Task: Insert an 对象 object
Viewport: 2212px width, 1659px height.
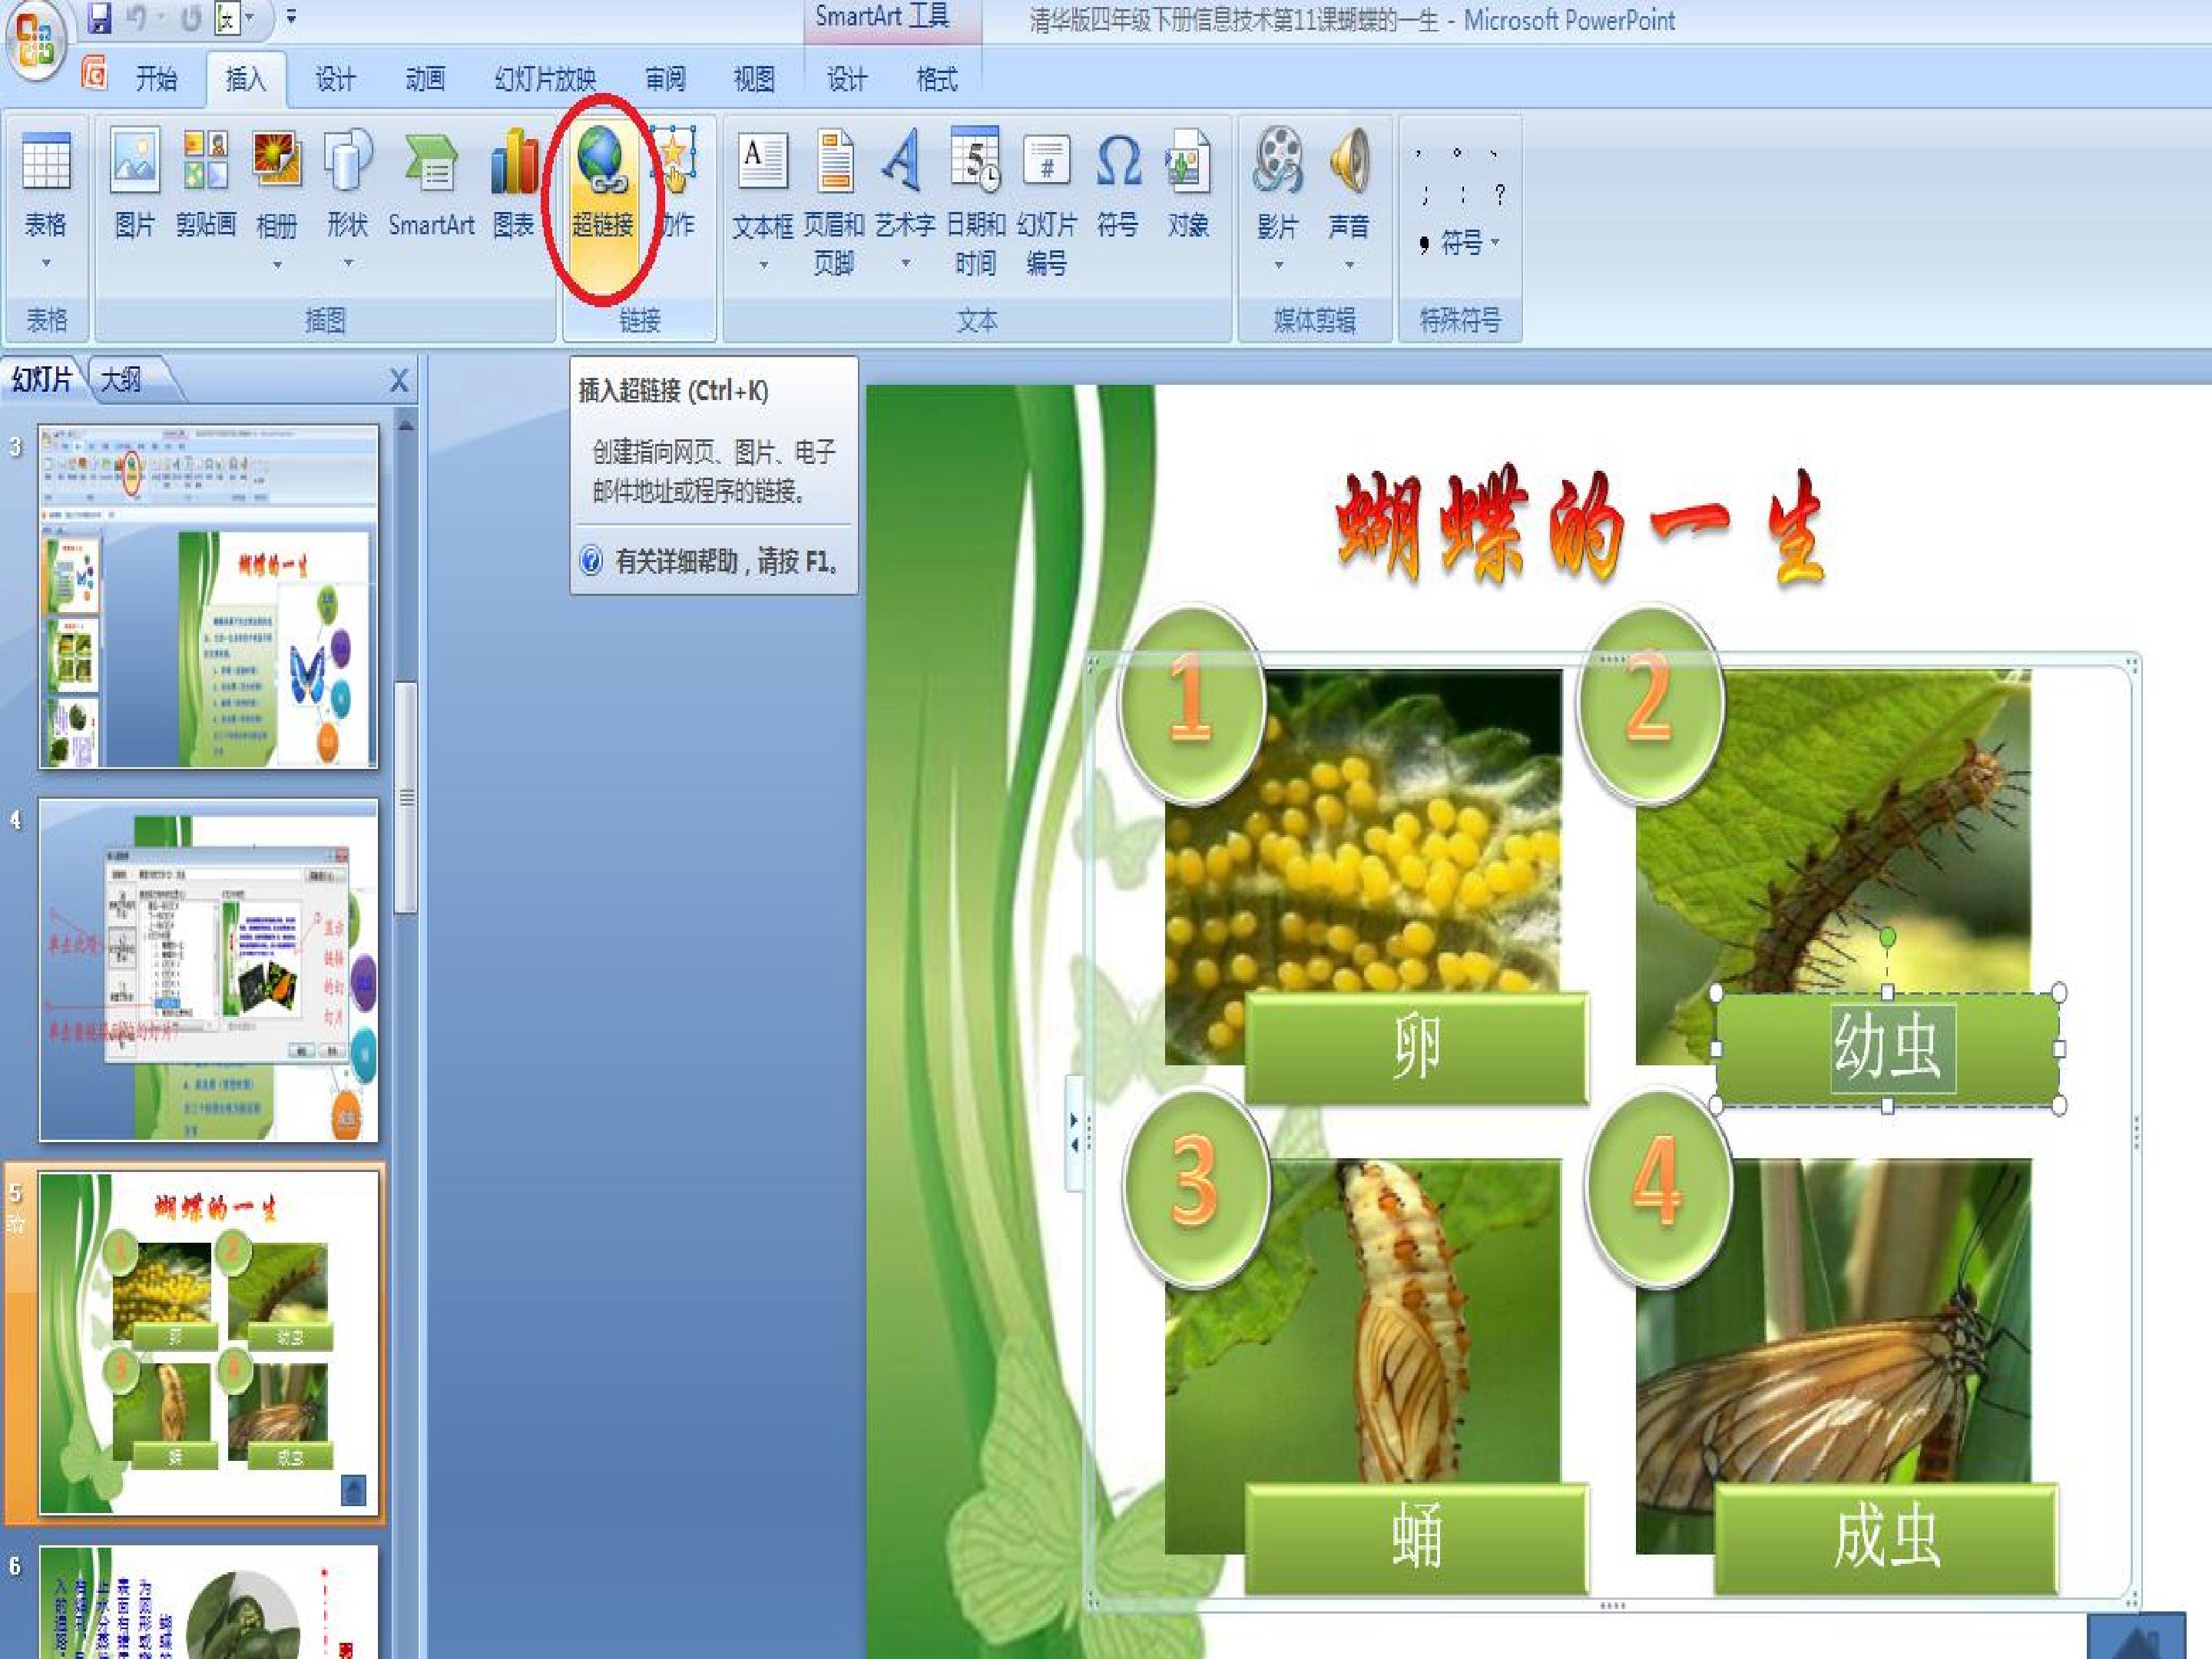Action: 1188,160
